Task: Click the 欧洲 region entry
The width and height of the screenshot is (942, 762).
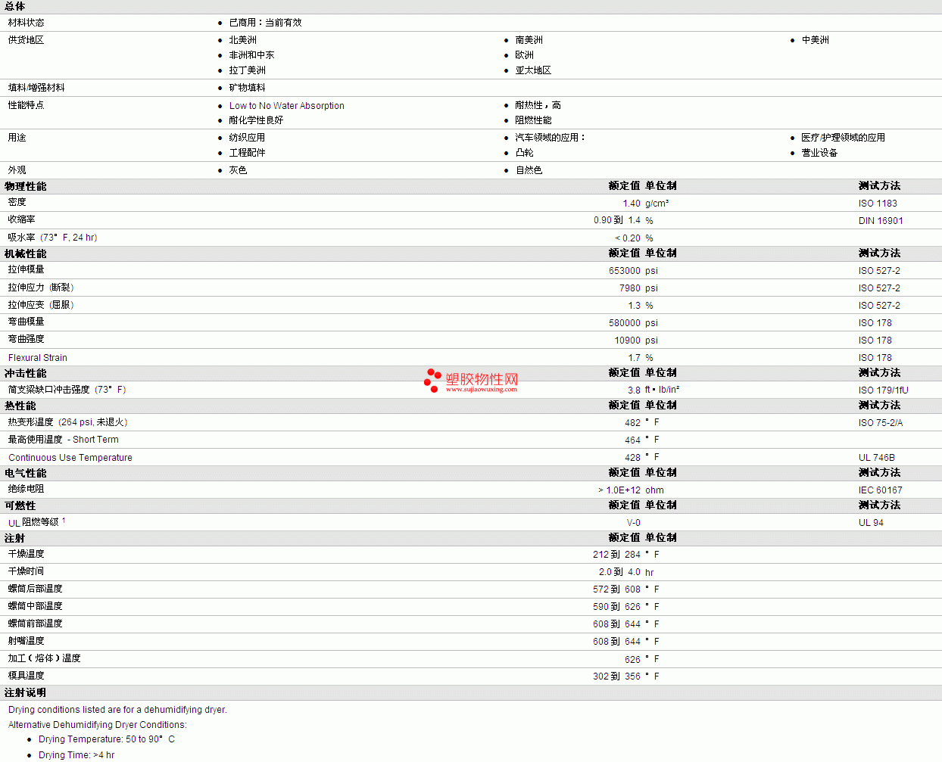Action: pyautogui.click(x=524, y=55)
